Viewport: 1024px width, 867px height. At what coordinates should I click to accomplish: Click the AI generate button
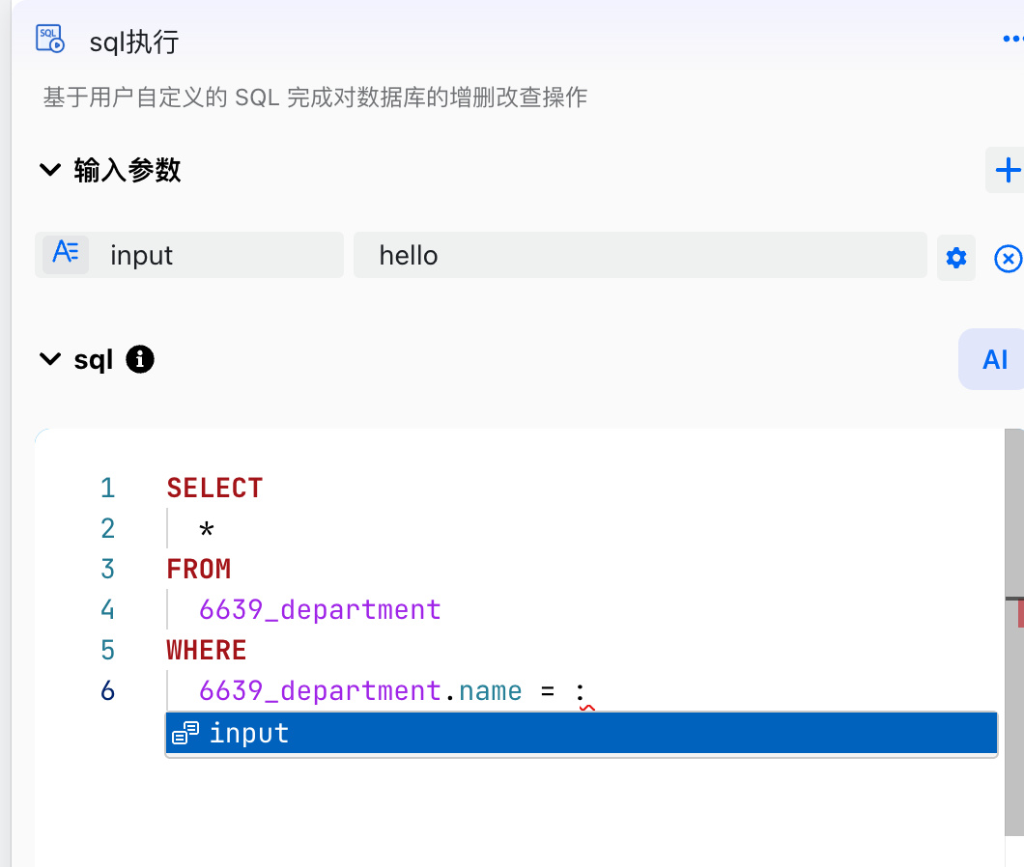tap(993, 359)
